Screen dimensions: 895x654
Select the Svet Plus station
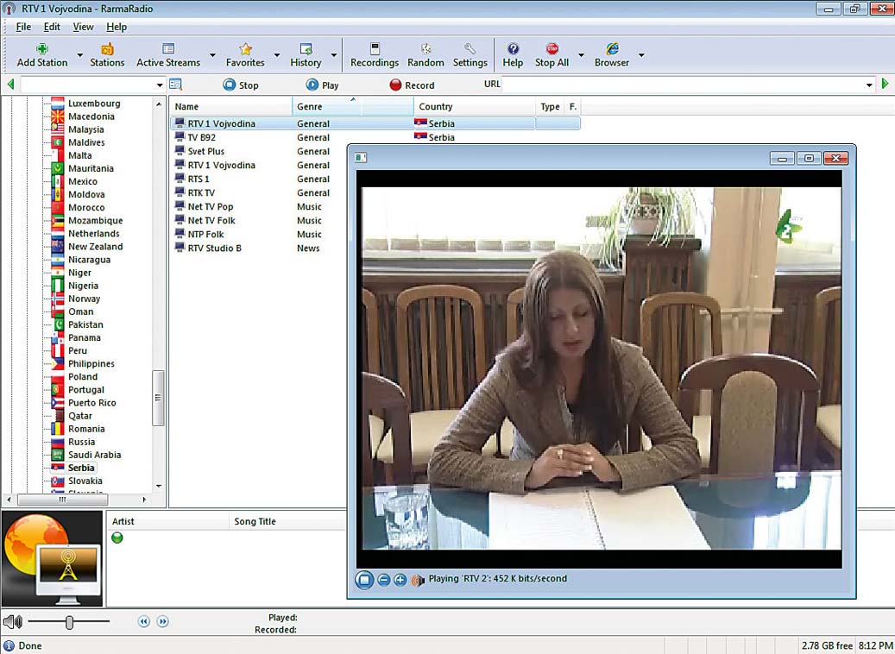[205, 151]
